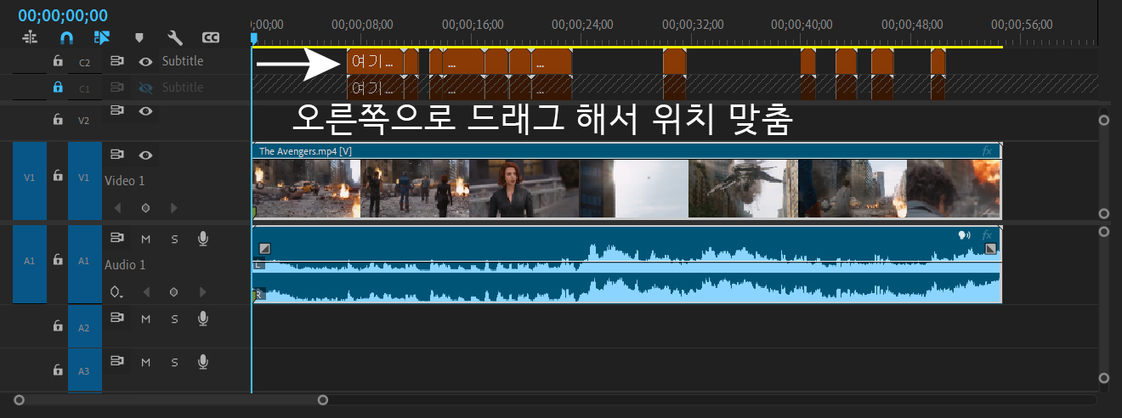Go to previous keyframe on Audio 1
This screenshot has width=1122, height=418.
pos(145,292)
